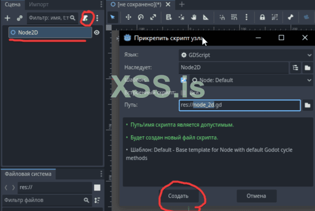This screenshot has width=315, height=211.
Task: Click the Фильтр файлов field
Action: (47, 200)
